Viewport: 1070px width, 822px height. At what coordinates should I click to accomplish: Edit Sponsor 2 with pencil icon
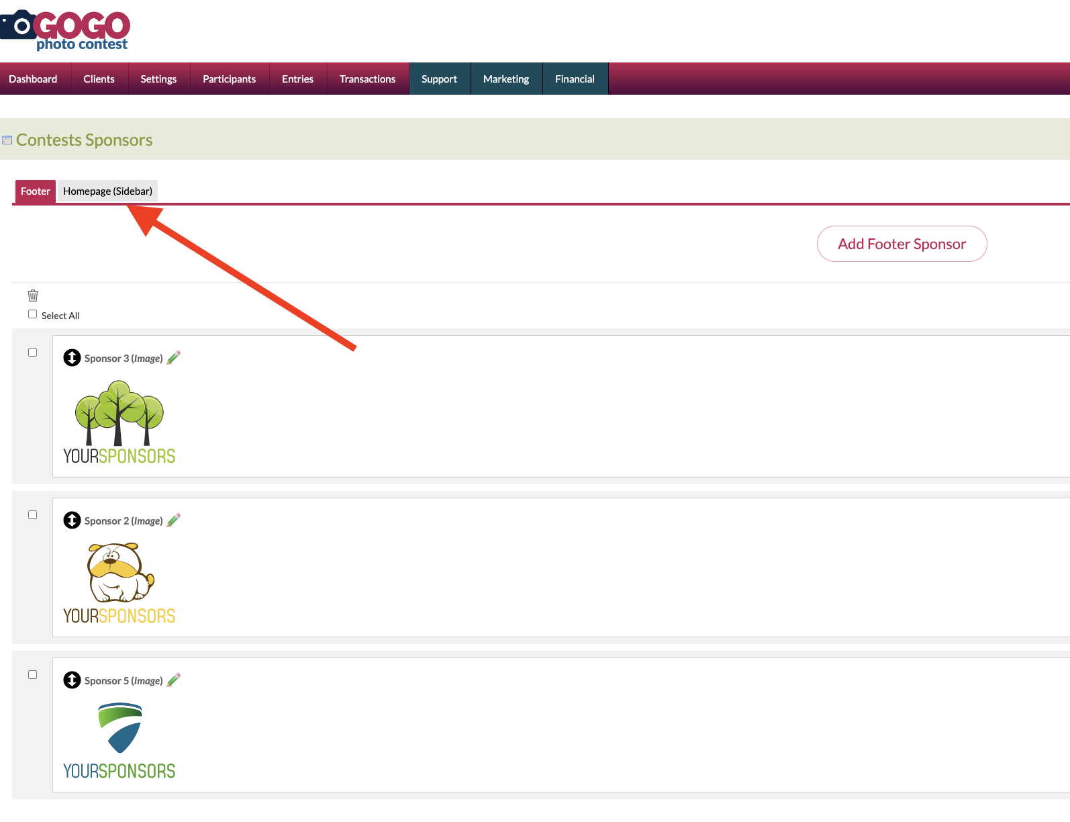(x=174, y=520)
